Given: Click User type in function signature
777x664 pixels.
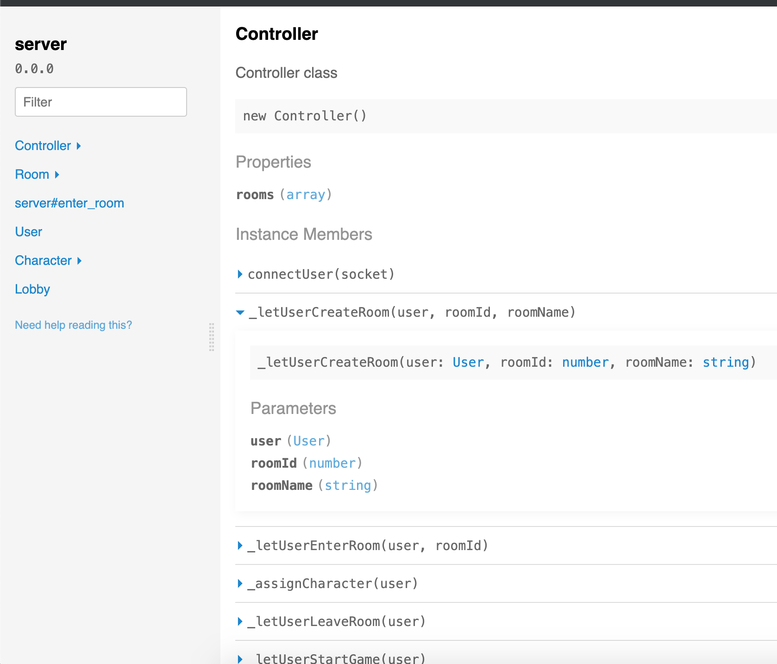Looking at the screenshot, I should (468, 362).
